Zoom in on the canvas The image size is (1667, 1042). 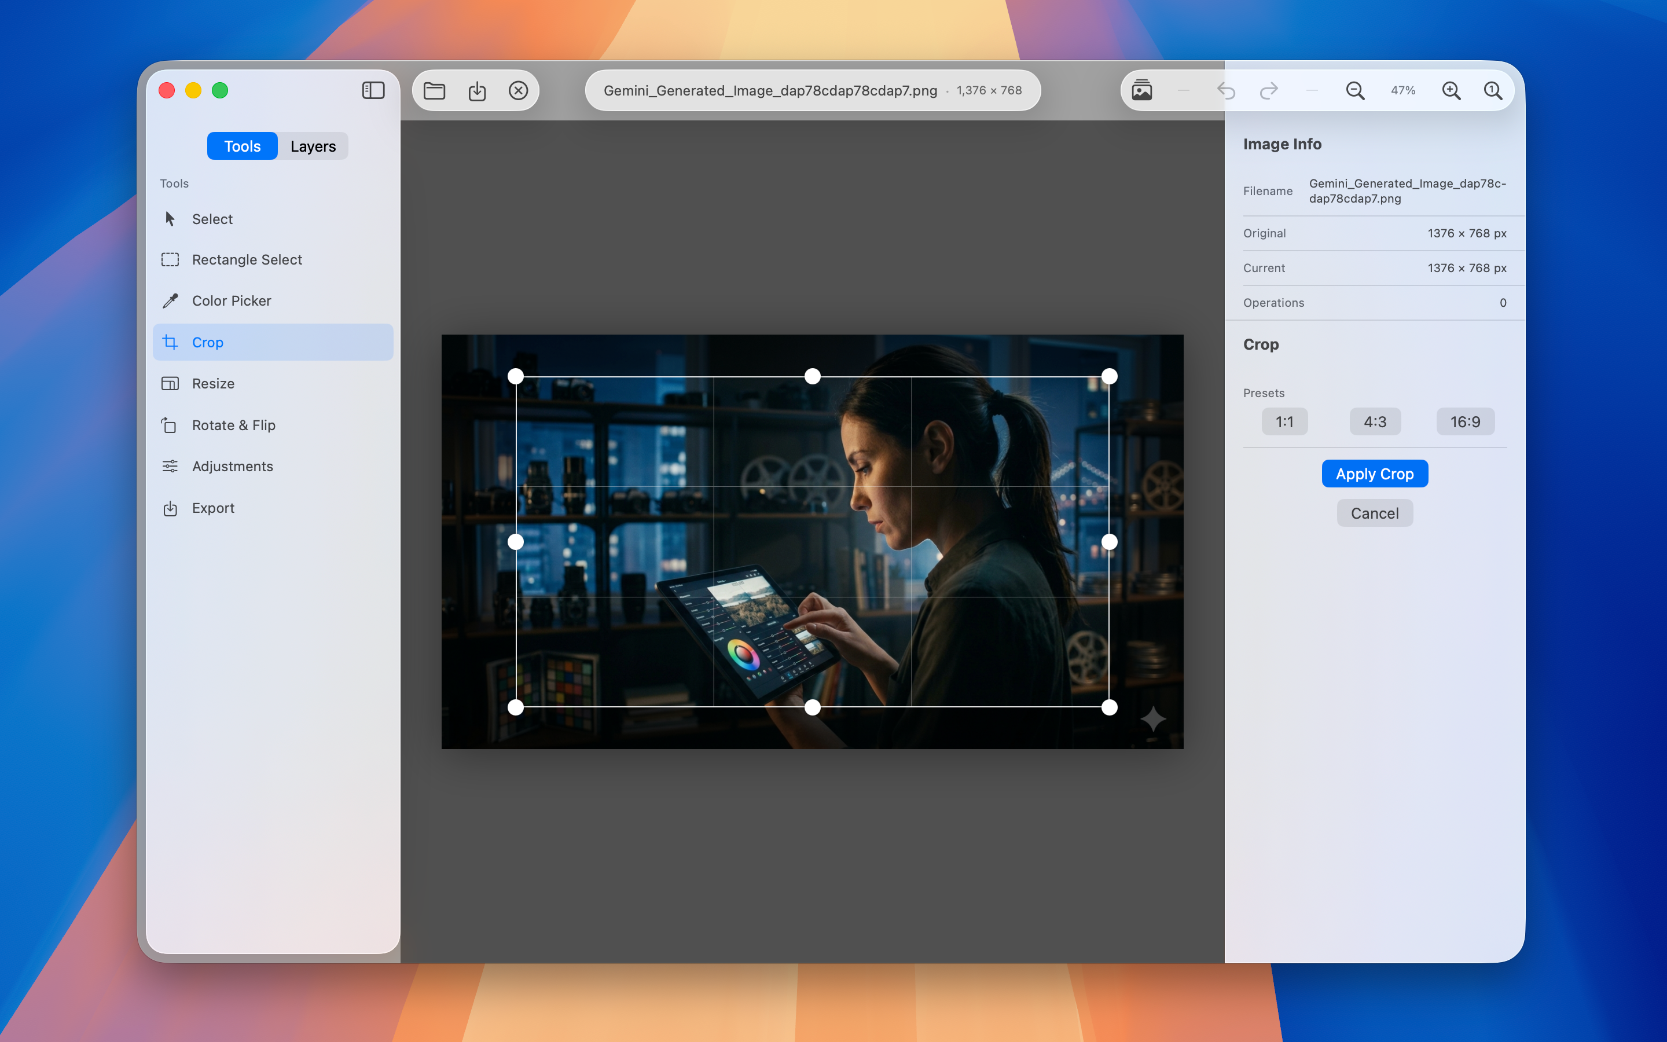[1451, 90]
